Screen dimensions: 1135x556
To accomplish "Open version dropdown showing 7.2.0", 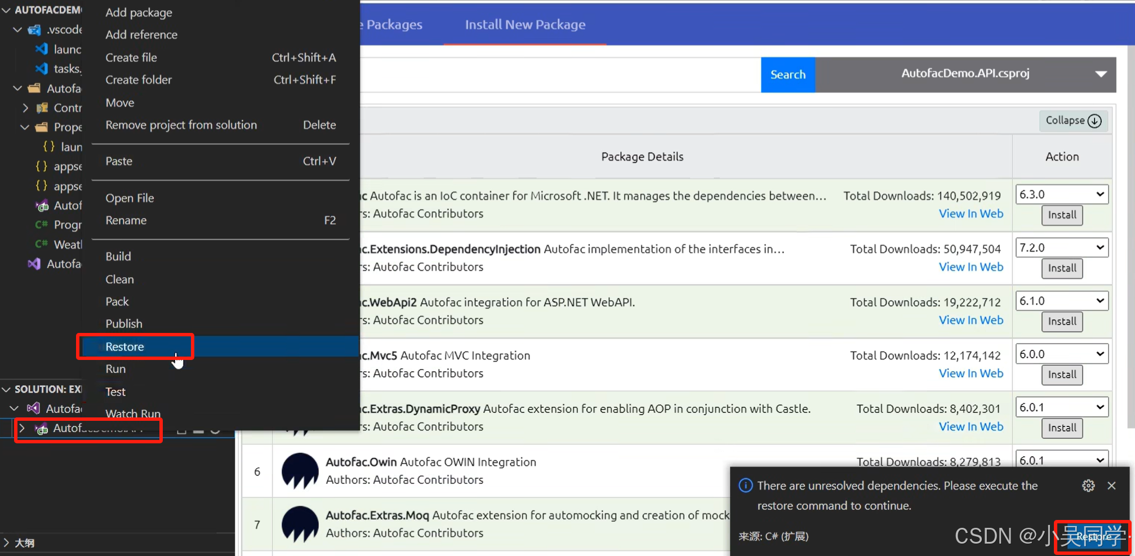I will [1062, 248].
